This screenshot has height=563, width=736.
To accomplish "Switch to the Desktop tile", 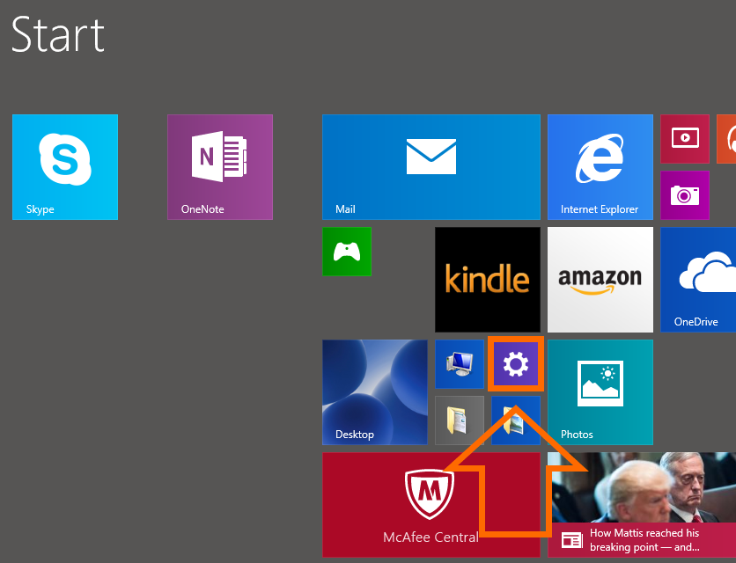I will pos(375,392).
